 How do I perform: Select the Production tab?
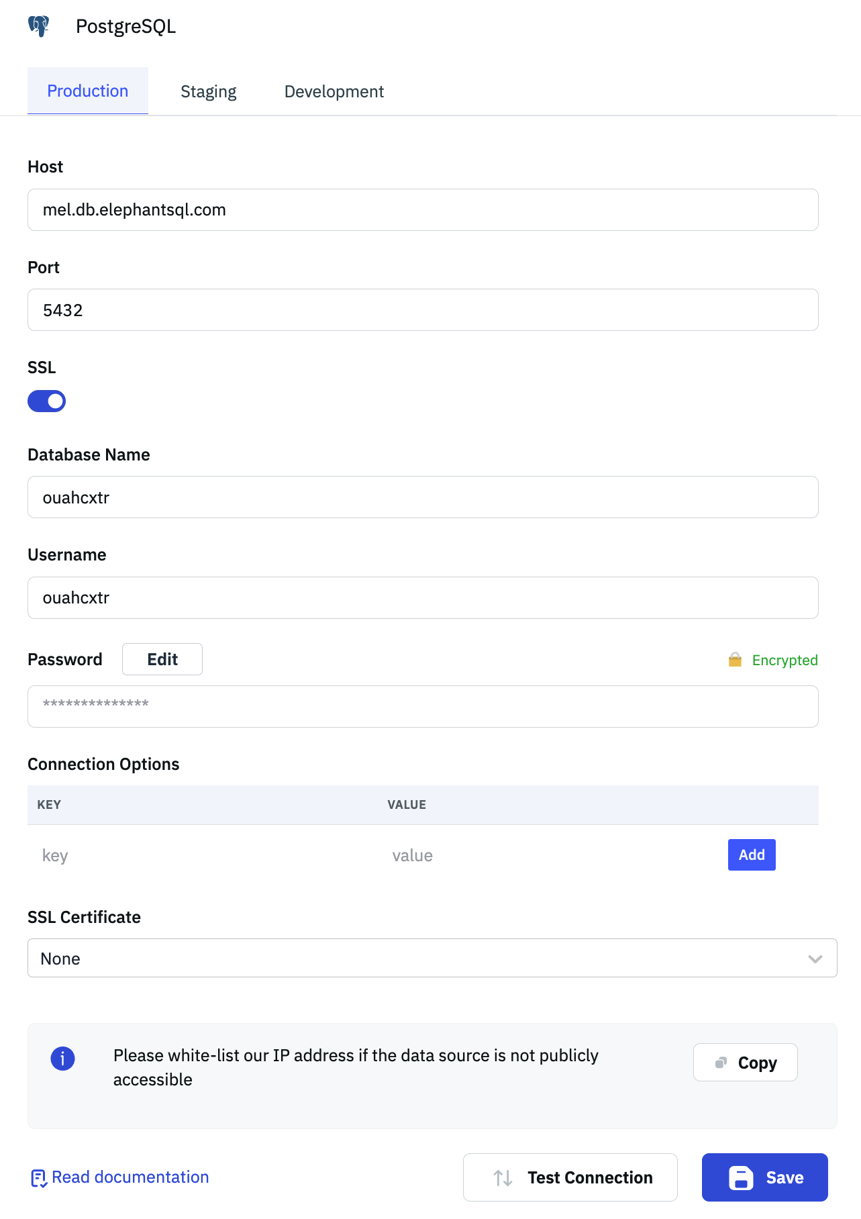[88, 91]
